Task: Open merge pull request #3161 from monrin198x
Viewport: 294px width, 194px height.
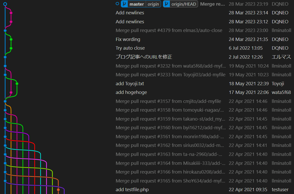Action: tap(170, 137)
